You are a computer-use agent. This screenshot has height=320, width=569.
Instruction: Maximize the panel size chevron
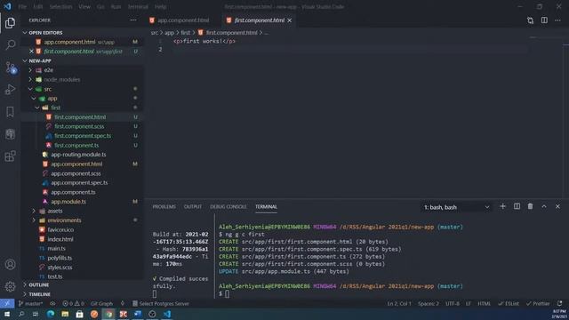[544, 206]
